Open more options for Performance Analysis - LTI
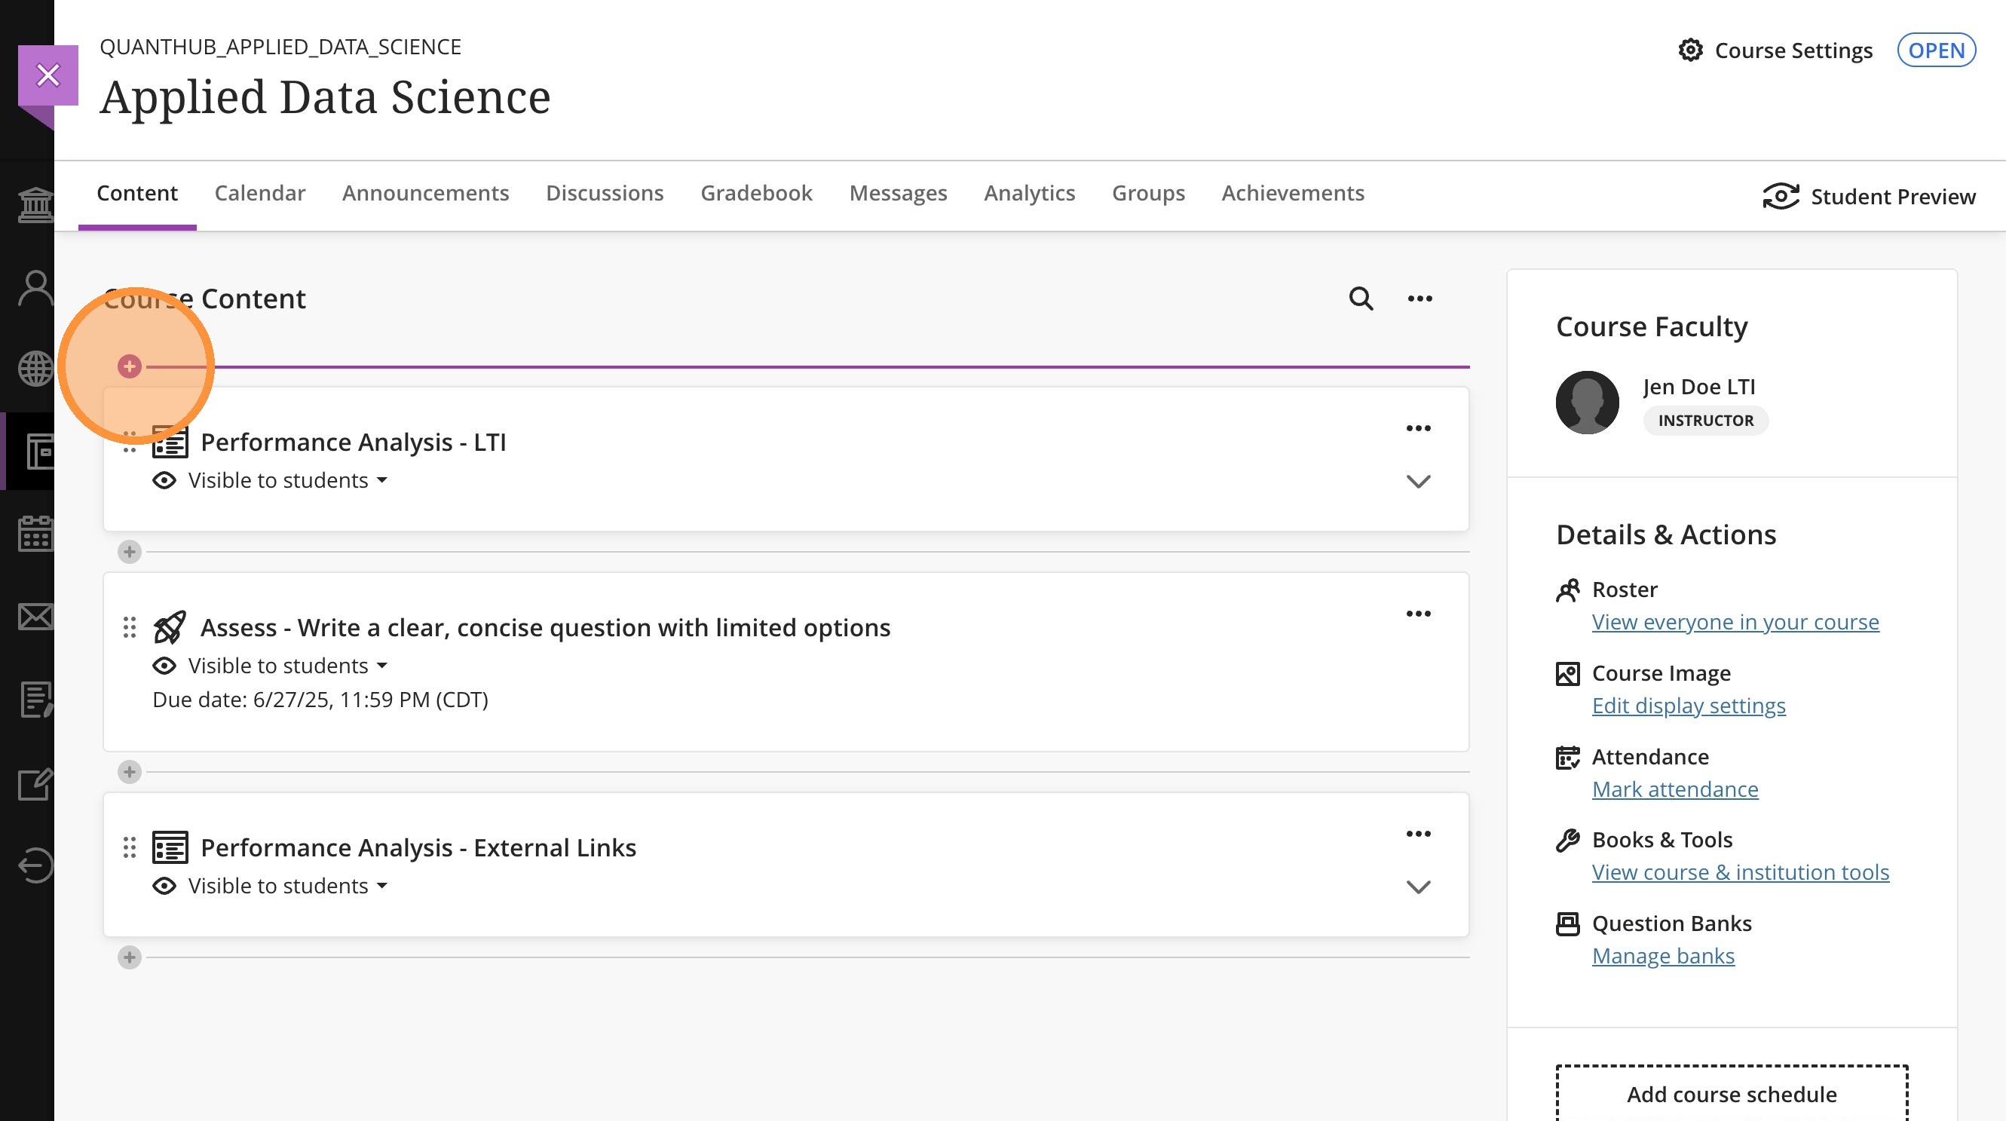2006x1121 pixels. pos(1418,428)
